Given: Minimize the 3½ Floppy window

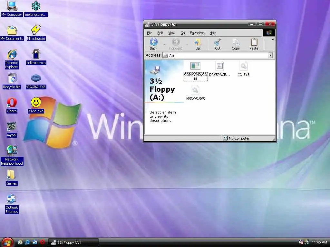Looking at the screenshot, I should pyautogui.click(x=251, y=24).
